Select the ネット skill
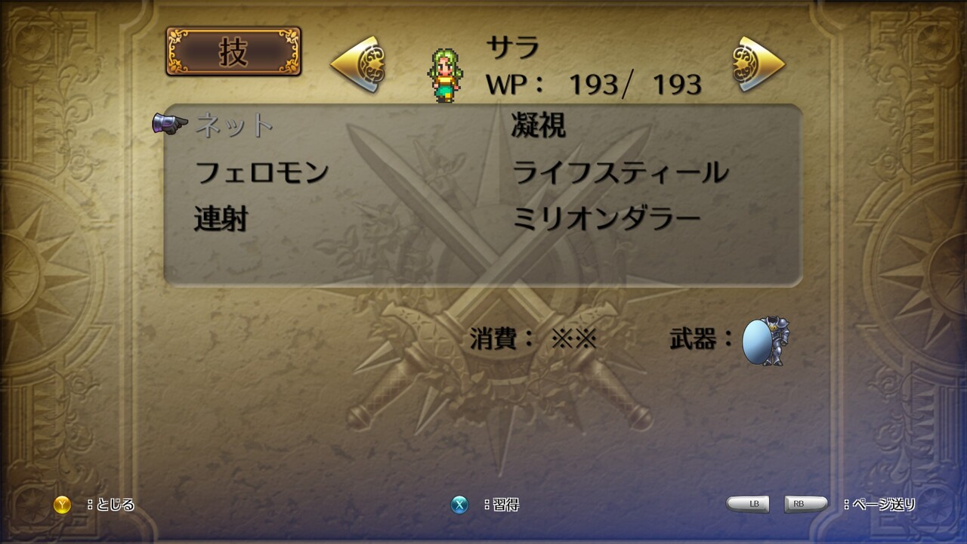Image resolution: width=967 pixels, height=544 pixels. click(233, 125)
